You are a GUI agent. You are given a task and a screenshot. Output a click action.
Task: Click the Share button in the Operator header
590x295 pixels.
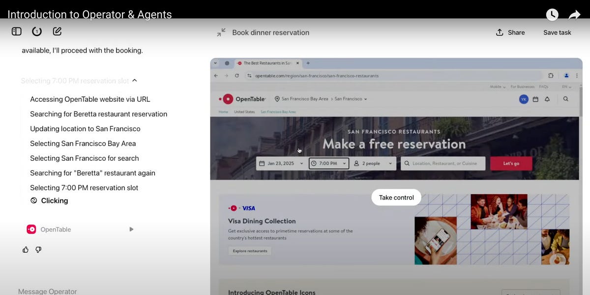[x=510, y=32]
